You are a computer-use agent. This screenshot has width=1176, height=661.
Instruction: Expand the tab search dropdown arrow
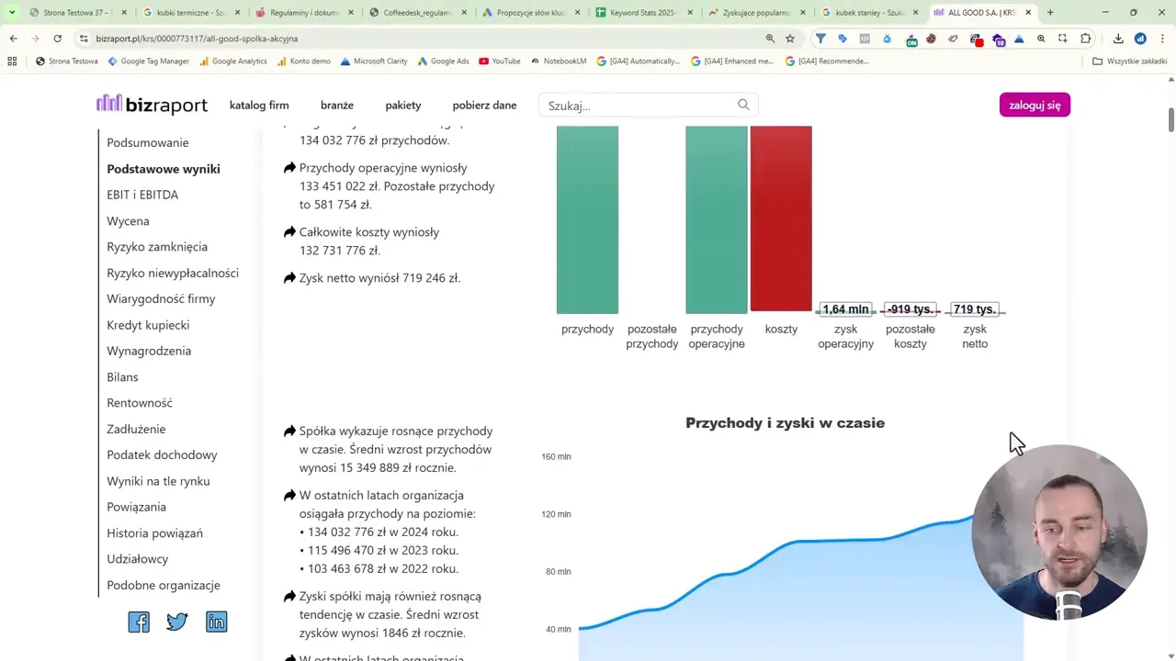[12, 13]
